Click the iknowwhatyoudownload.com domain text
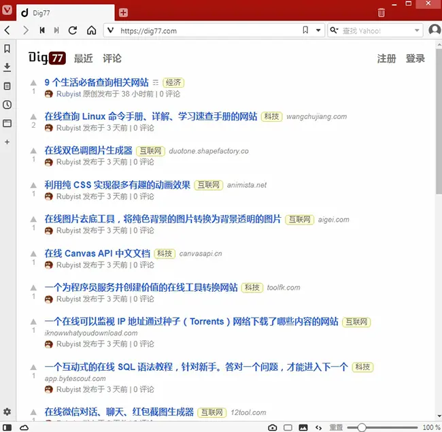The image size is (442, 432). pos(91,333)
